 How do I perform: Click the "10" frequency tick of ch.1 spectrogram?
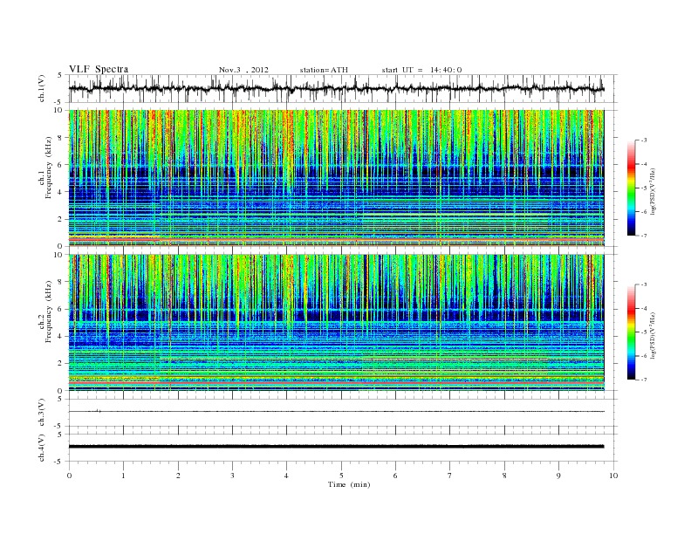coord(59,110)
